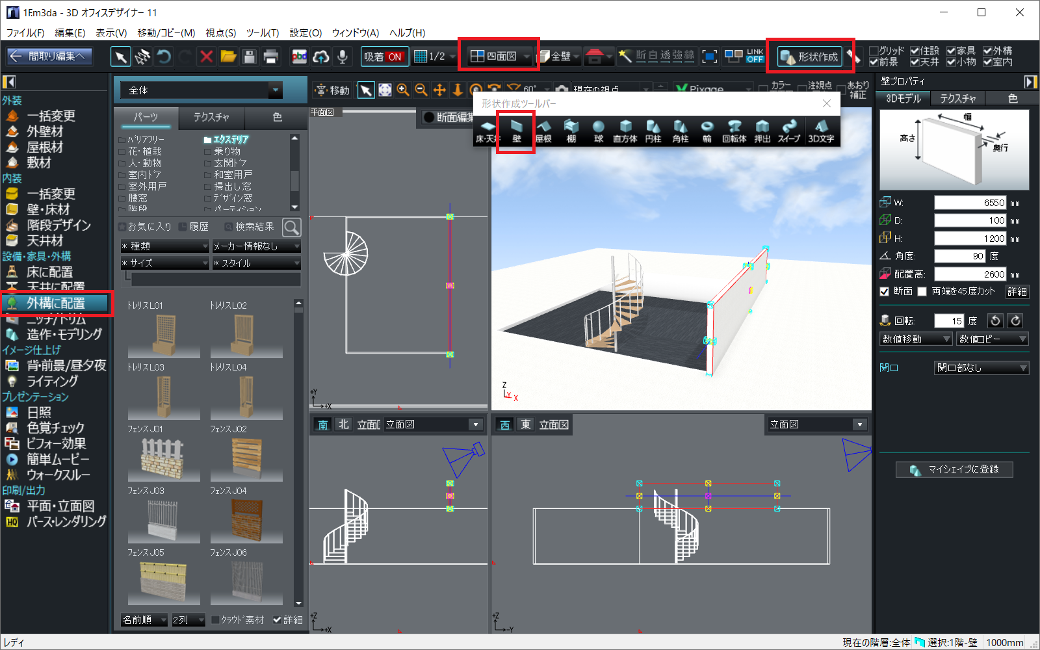This screenshot has width=1040, height=650.
Task: Click the マイシェイプに登録 button
Action: tap(954, 469)
